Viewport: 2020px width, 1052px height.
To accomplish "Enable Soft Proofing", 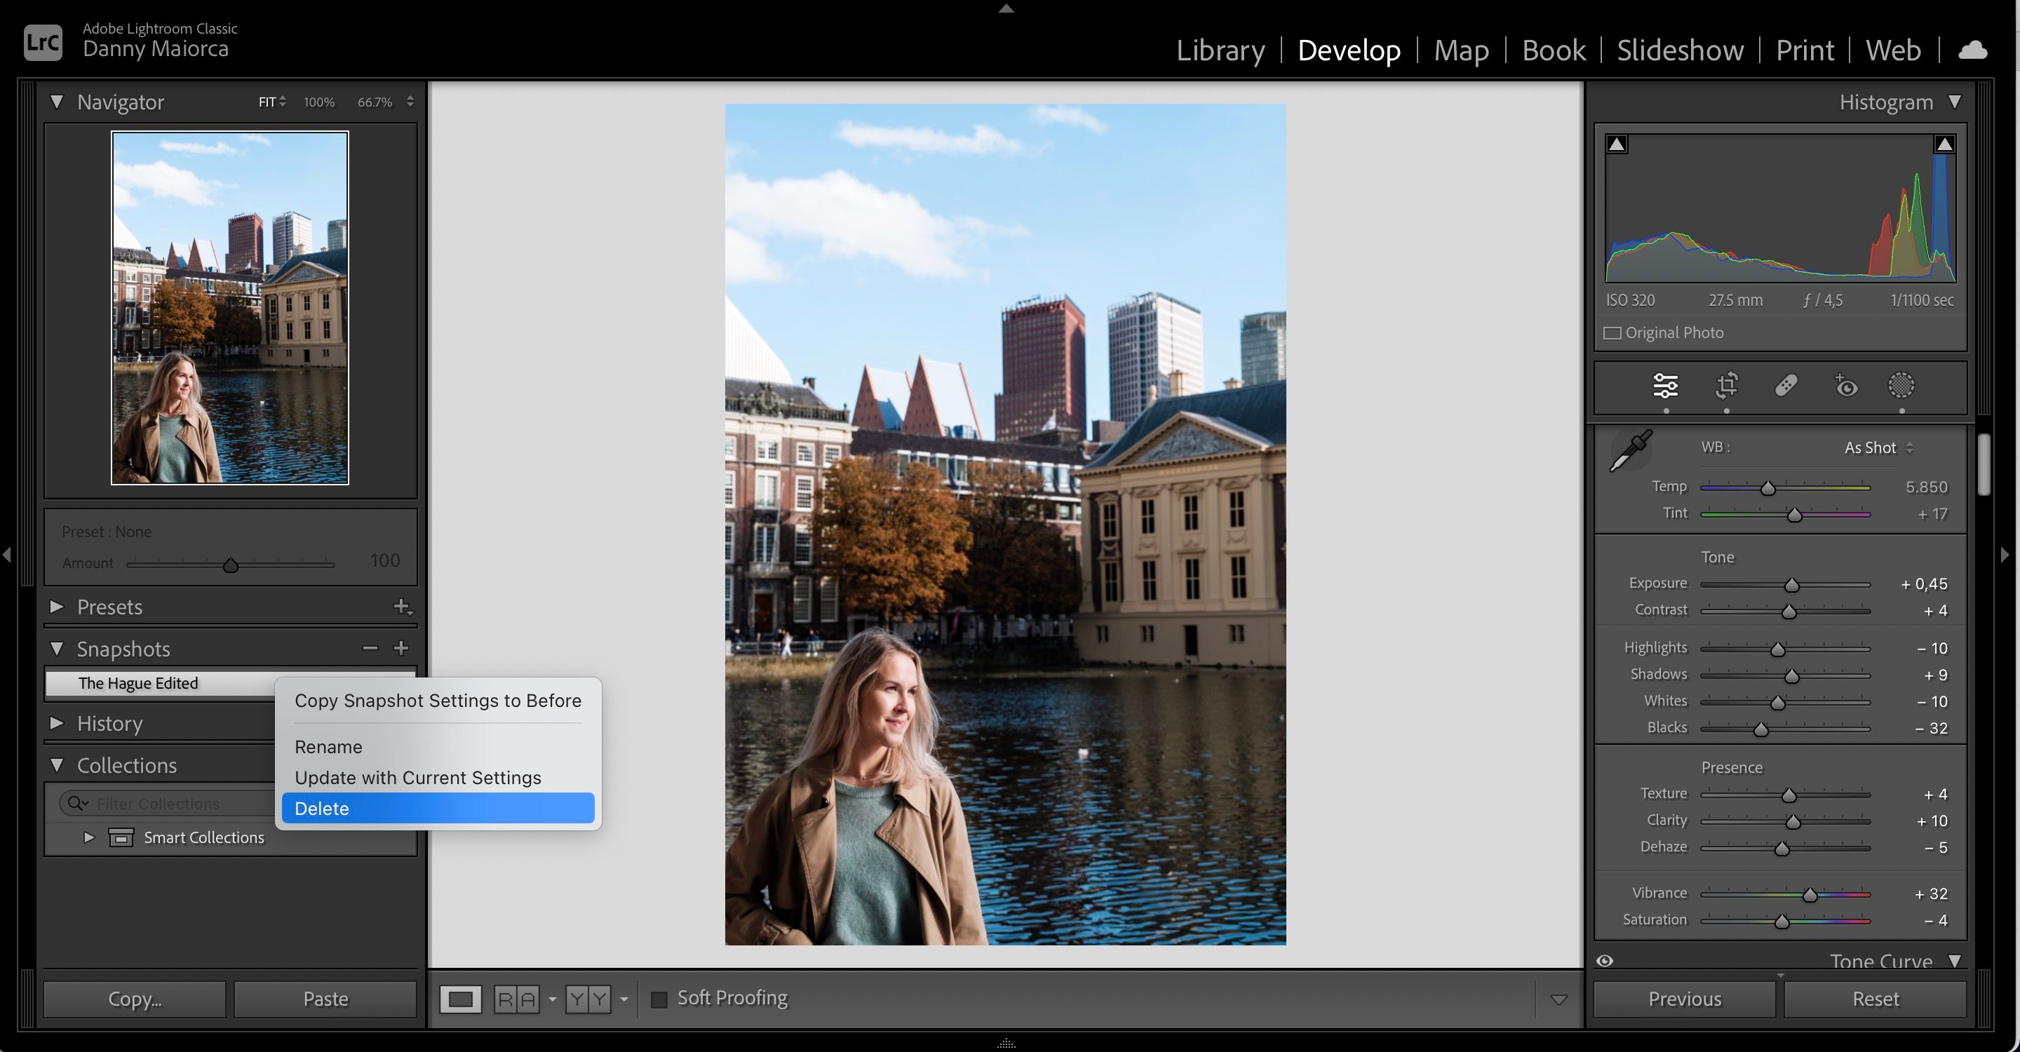I will pyautogui.click(x=659, y=999).
